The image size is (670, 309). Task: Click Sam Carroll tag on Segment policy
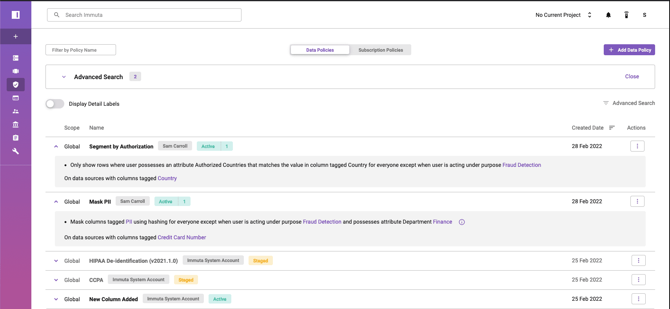[x=175, y=146]
